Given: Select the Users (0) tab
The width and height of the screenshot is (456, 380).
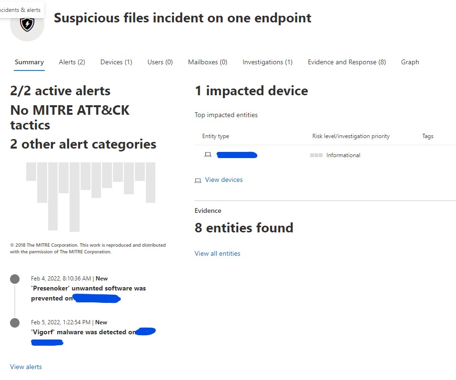Looking at the screenshot, I should (160, 62).
